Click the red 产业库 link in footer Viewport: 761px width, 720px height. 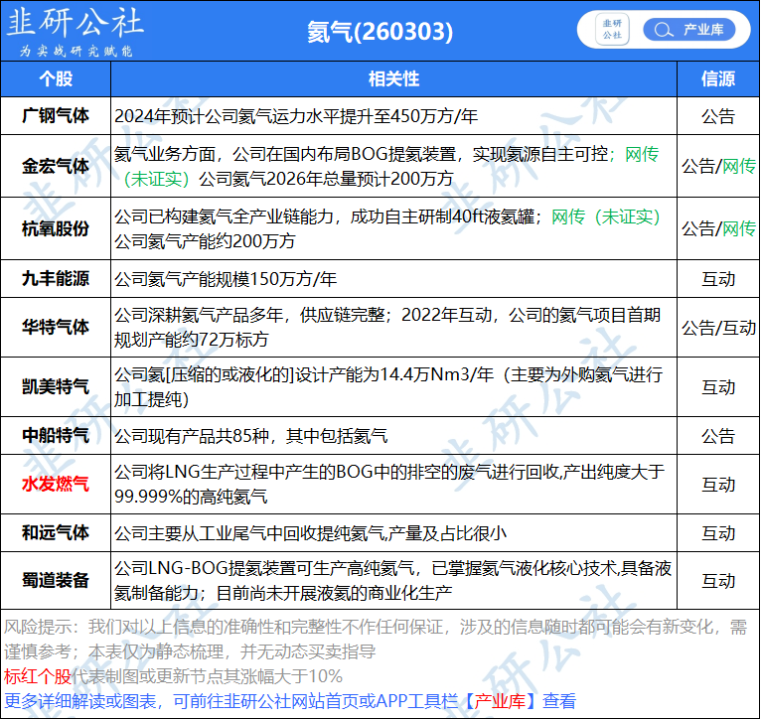coord(500,701)
